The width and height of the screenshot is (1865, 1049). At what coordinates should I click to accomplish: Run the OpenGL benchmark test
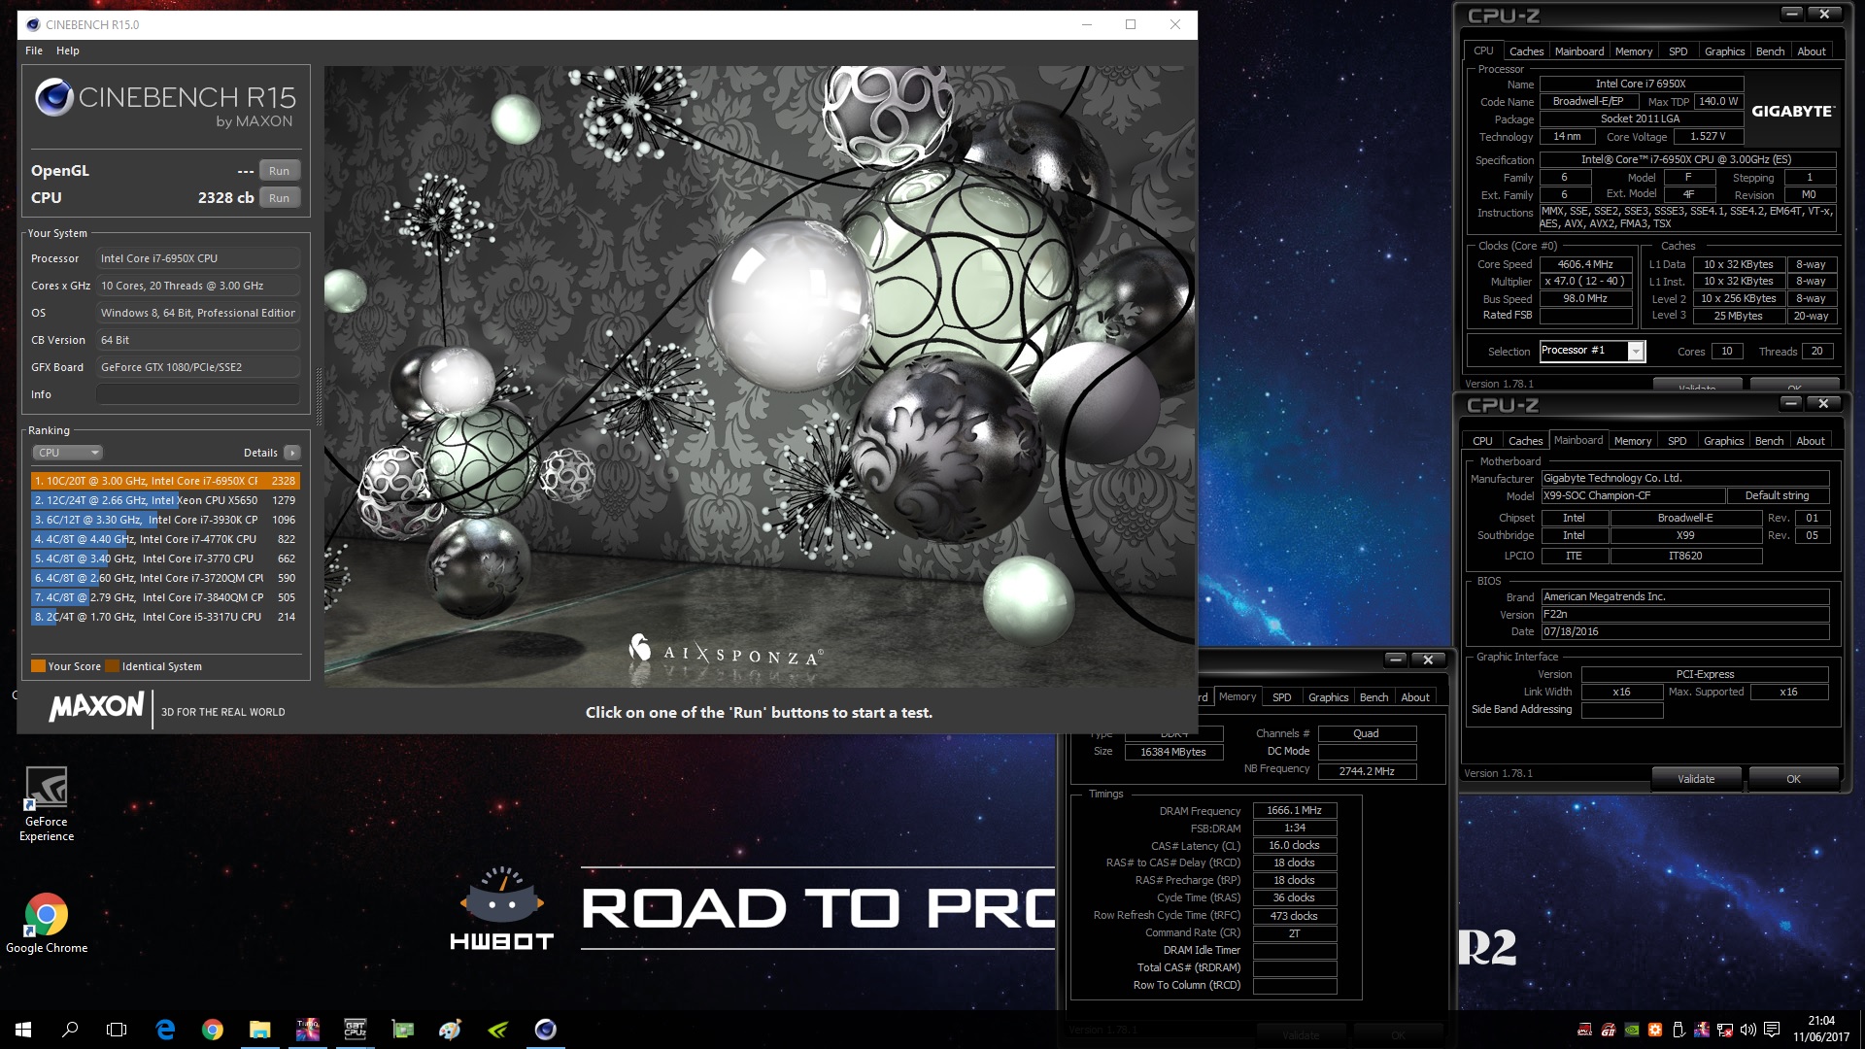pyautogui.click(x=279, y=171)
